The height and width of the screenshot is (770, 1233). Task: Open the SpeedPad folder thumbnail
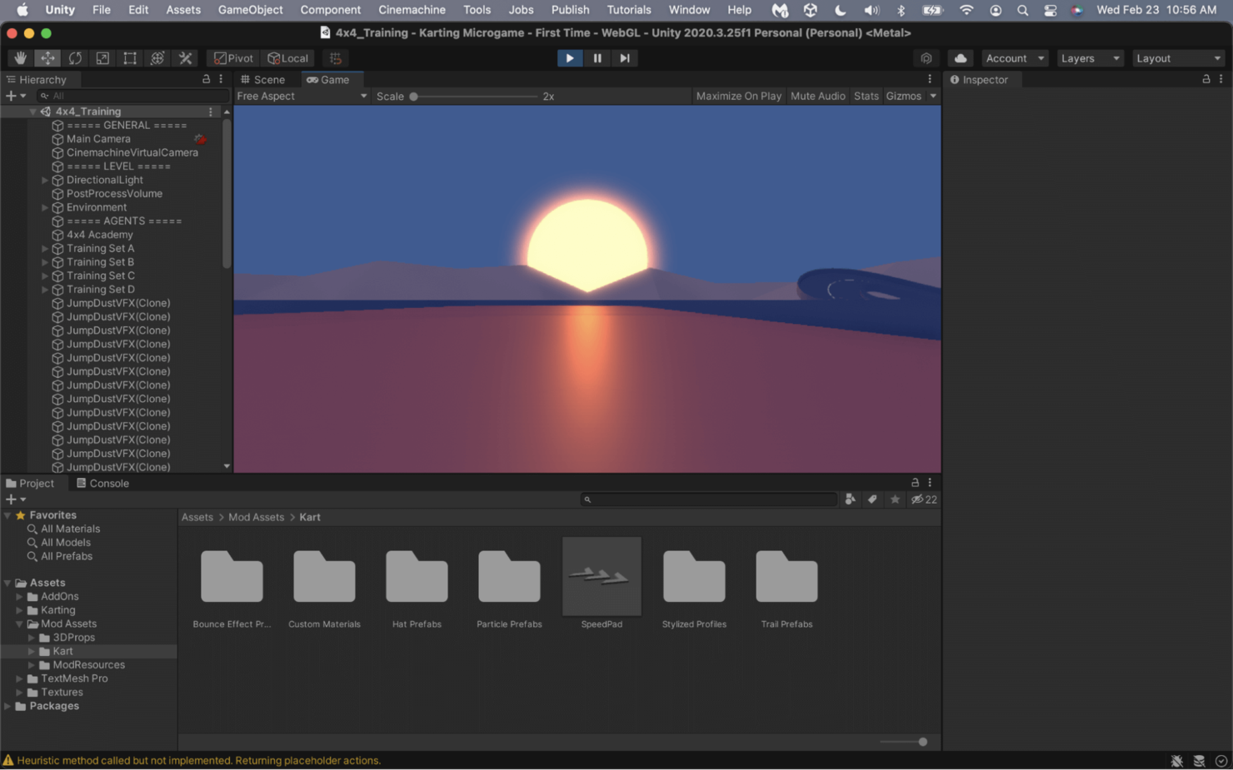[602, 576]
